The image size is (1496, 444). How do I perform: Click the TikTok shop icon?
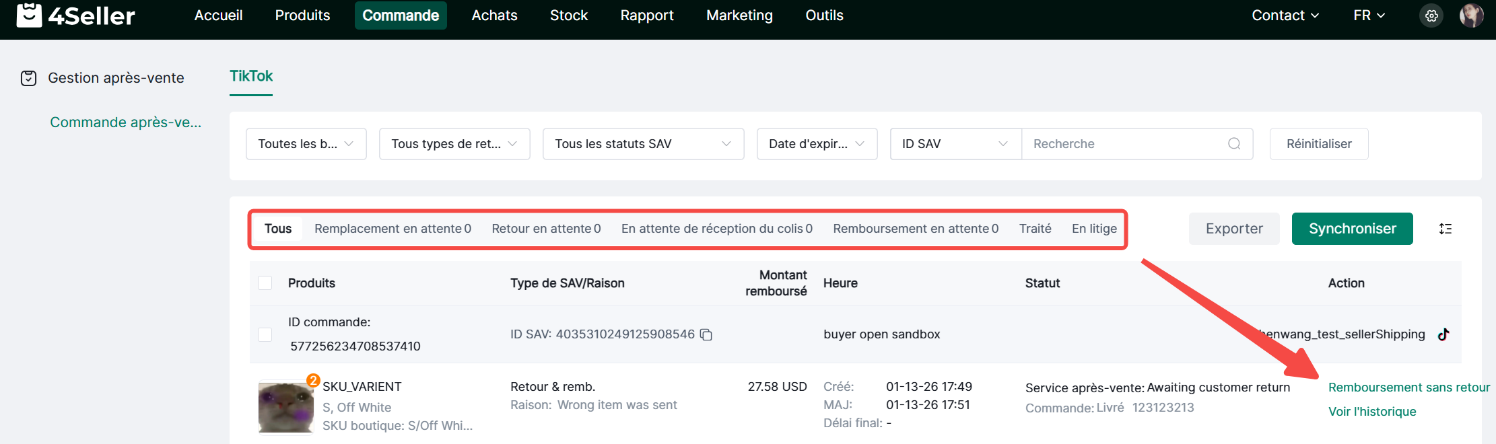pyautogui.click(x=1443, y=334)
